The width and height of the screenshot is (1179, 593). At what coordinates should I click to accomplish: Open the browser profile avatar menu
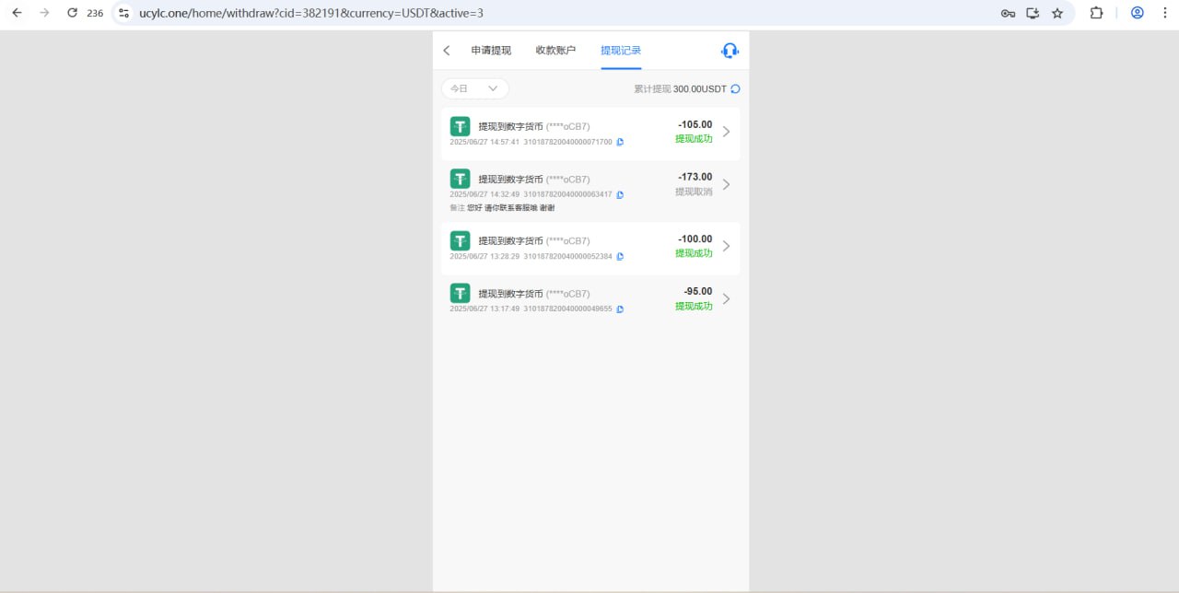click(1137, 13)
